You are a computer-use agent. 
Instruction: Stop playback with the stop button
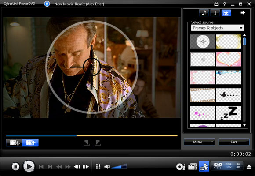pyautogui.click(x=16, y=167)
